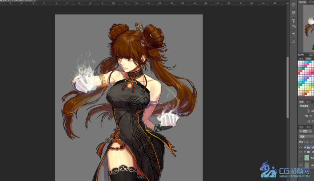This screenshot has height=181, width=314.
Task: Hide the second layer group
Action: (x=301, y=152)
